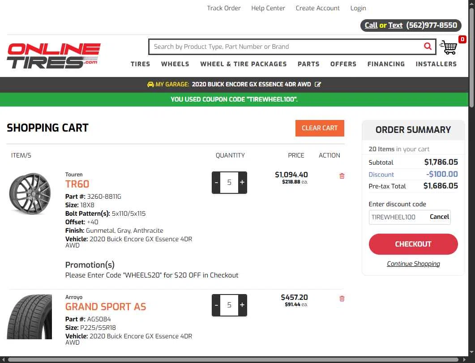Screen dimensions: 475x363
Task: Delete the Touren TR60 item
Action: (342, 176)
